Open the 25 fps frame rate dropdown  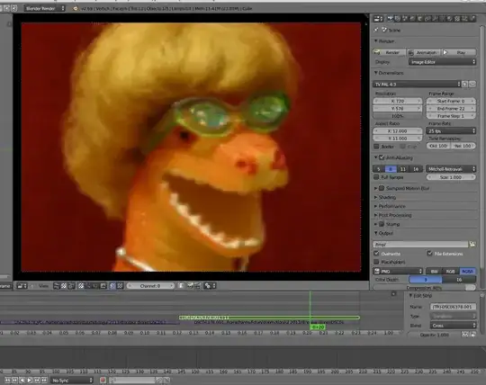451,131
